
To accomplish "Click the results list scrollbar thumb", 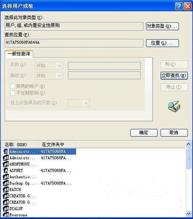I will coord(189,158).
